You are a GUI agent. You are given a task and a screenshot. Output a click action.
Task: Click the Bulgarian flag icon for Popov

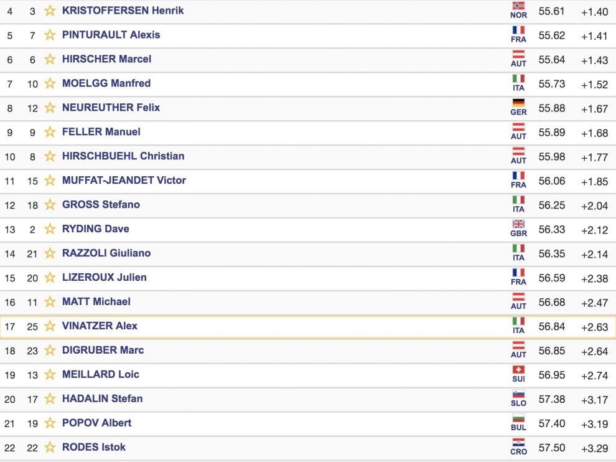[518, 418]
